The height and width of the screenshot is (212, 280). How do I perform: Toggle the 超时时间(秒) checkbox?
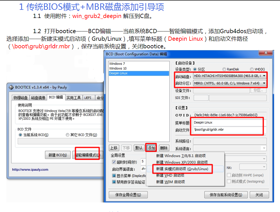click(x=114, y=161)
